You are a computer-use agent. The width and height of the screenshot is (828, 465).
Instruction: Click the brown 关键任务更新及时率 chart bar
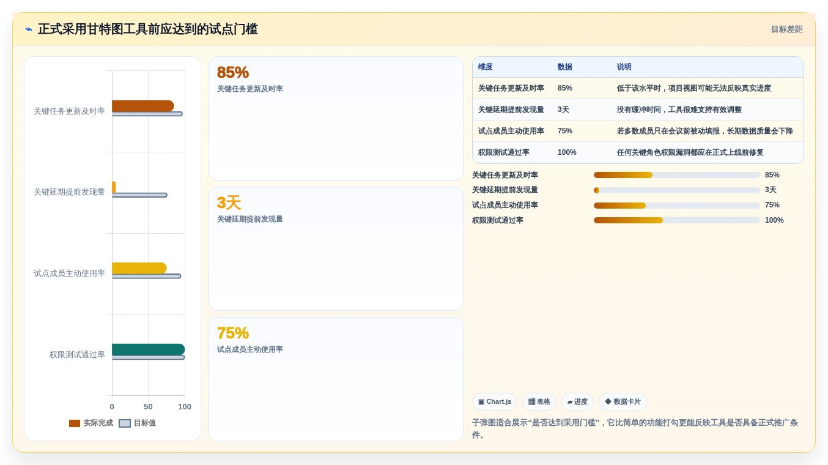(x=142, y=106)
